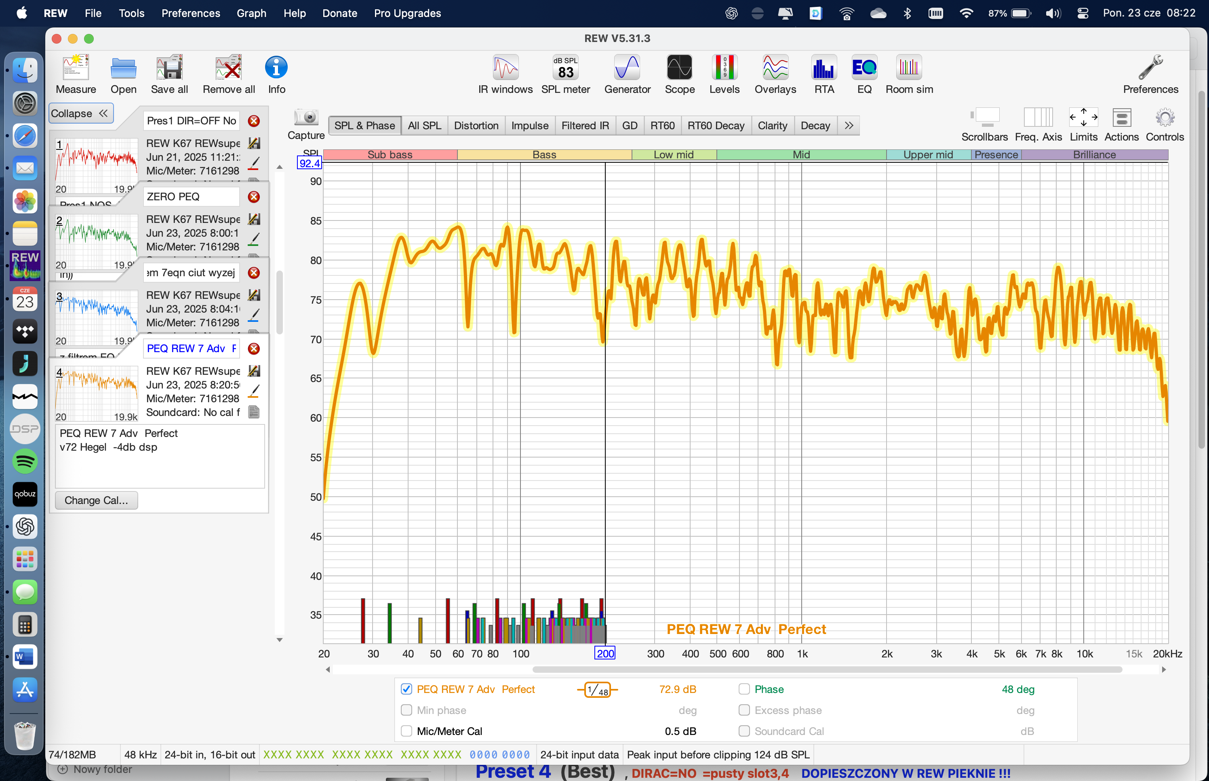
Task: Enable the Min phase checkbox
Action: [407, 710]
